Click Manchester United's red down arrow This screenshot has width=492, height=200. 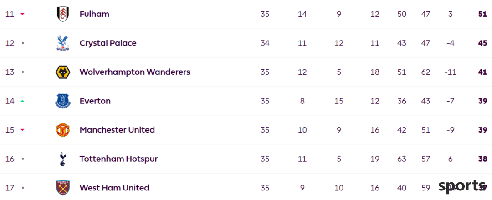pyautogui.click(x=22, y=130)
